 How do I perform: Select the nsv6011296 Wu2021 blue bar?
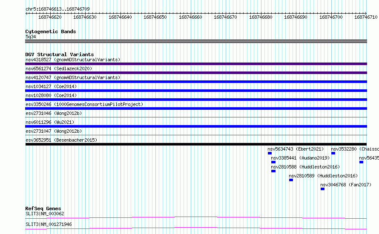(x=196, y=126)
